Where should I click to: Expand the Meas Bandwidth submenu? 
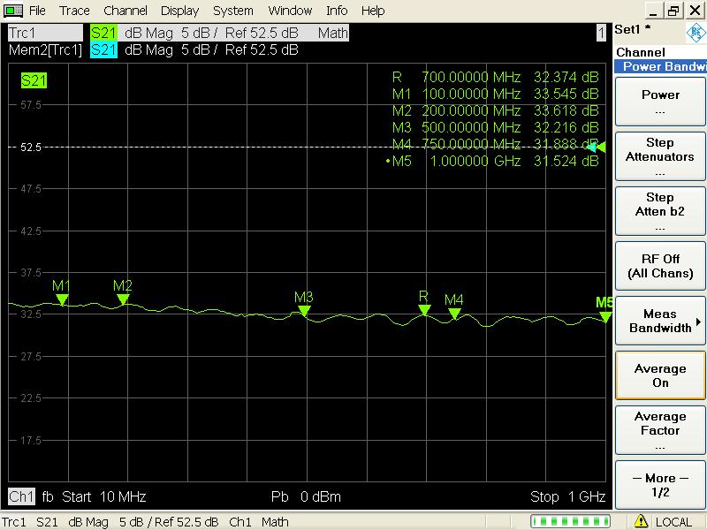(659, 321)
